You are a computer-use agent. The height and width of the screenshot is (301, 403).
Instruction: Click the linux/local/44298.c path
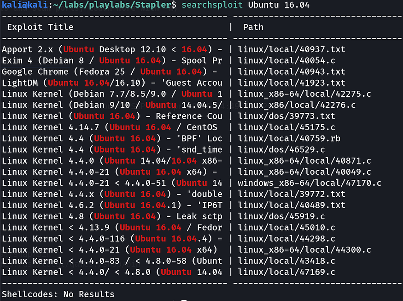tap(286, 239)
